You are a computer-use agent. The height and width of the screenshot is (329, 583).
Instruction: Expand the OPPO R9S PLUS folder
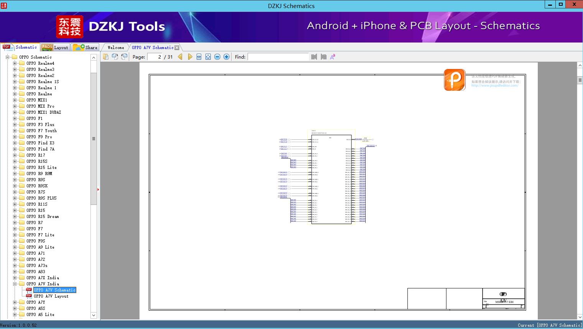pyautogui.click(x=15, y=198)
